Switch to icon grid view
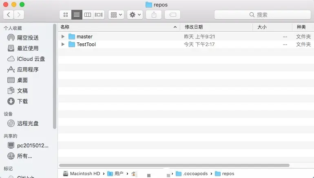 tap(66, 15)
